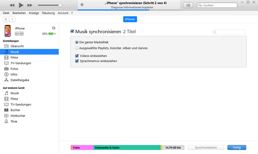Open the Steuerung menu

48,13
